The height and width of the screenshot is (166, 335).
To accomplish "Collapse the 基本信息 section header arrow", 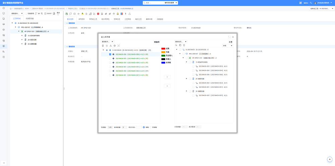I will click(x=67, y=23).
